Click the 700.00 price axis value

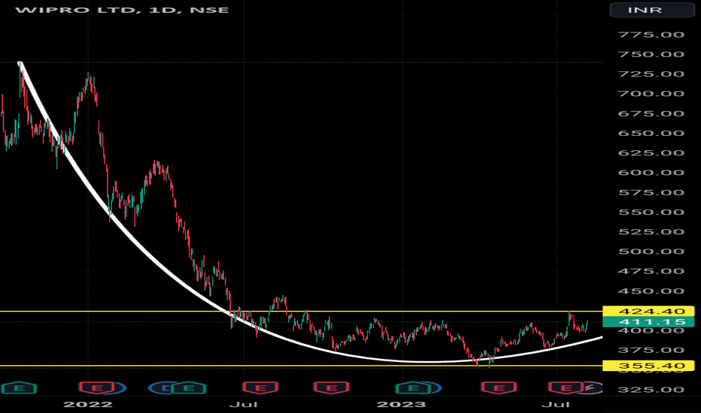coord(651,94)
